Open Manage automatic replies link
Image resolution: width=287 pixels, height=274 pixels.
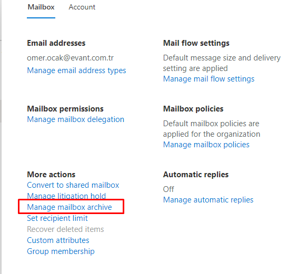(x=208, y=200)
